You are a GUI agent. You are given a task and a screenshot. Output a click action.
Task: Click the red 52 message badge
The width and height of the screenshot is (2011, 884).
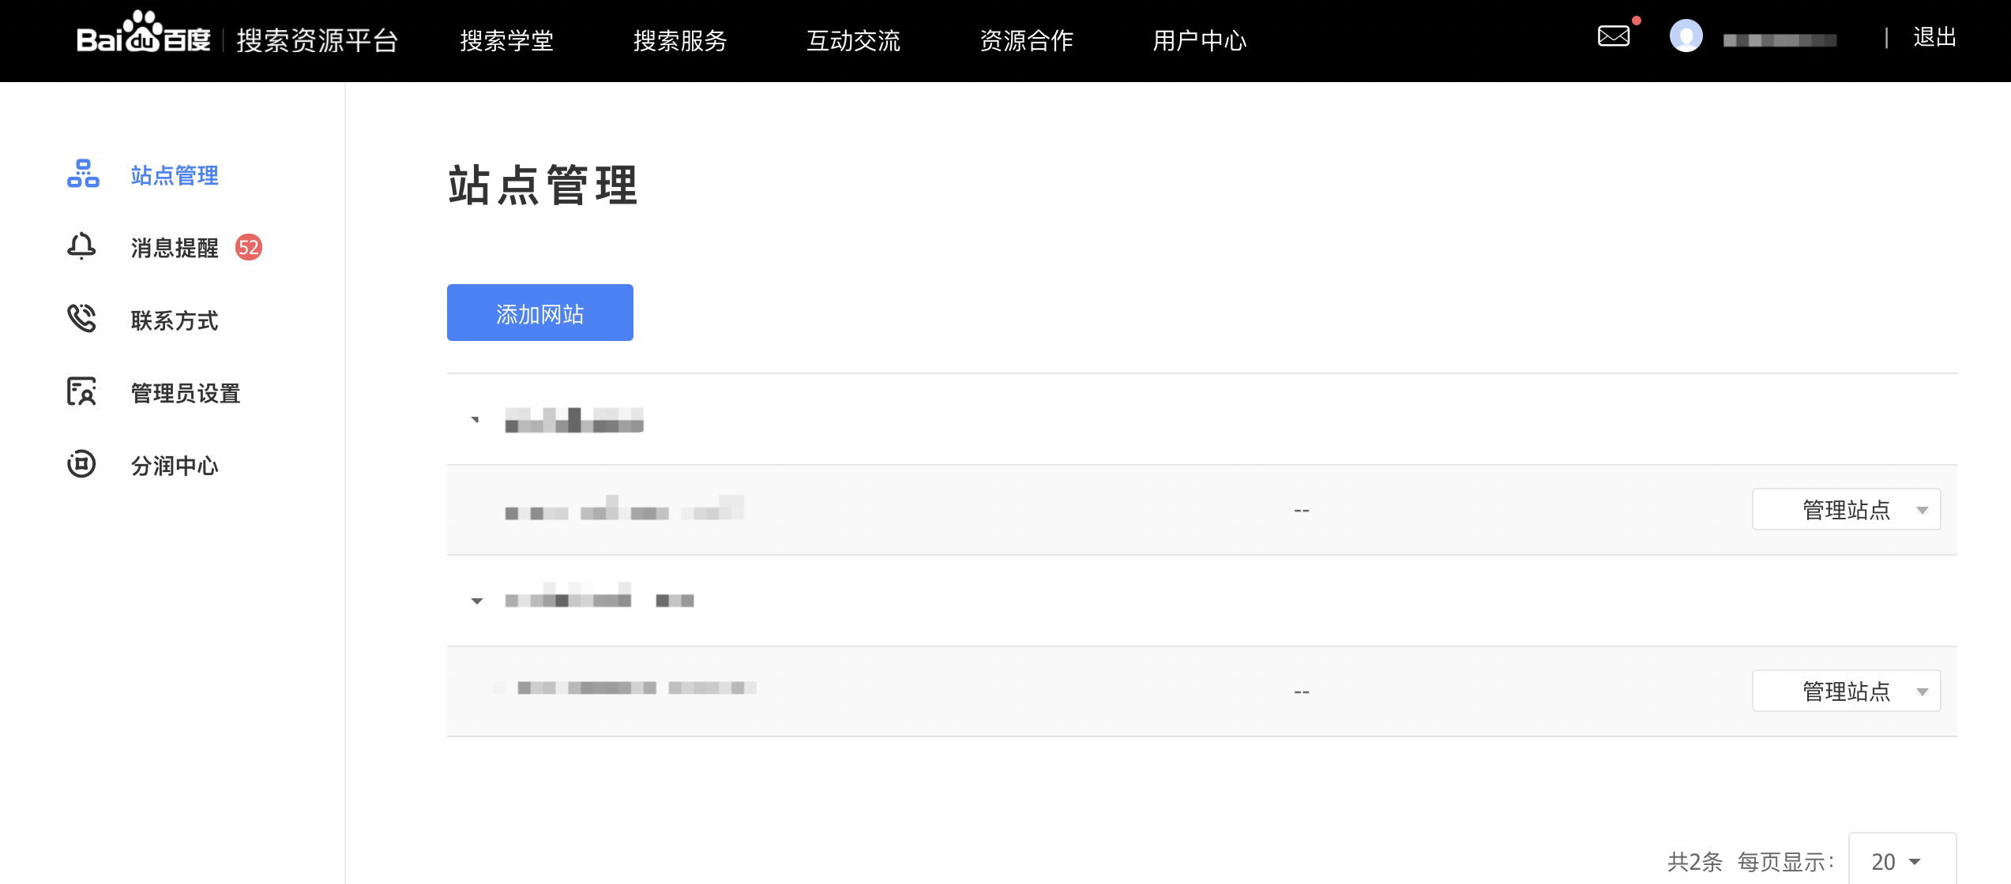[249, 247]
